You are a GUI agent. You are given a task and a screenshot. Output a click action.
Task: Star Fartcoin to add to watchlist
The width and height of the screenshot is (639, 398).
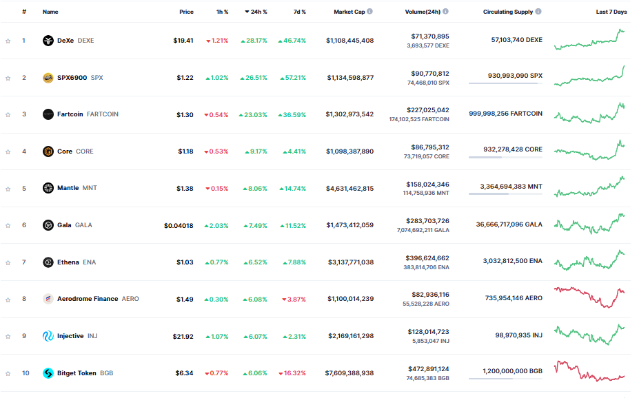coord(8,115)
